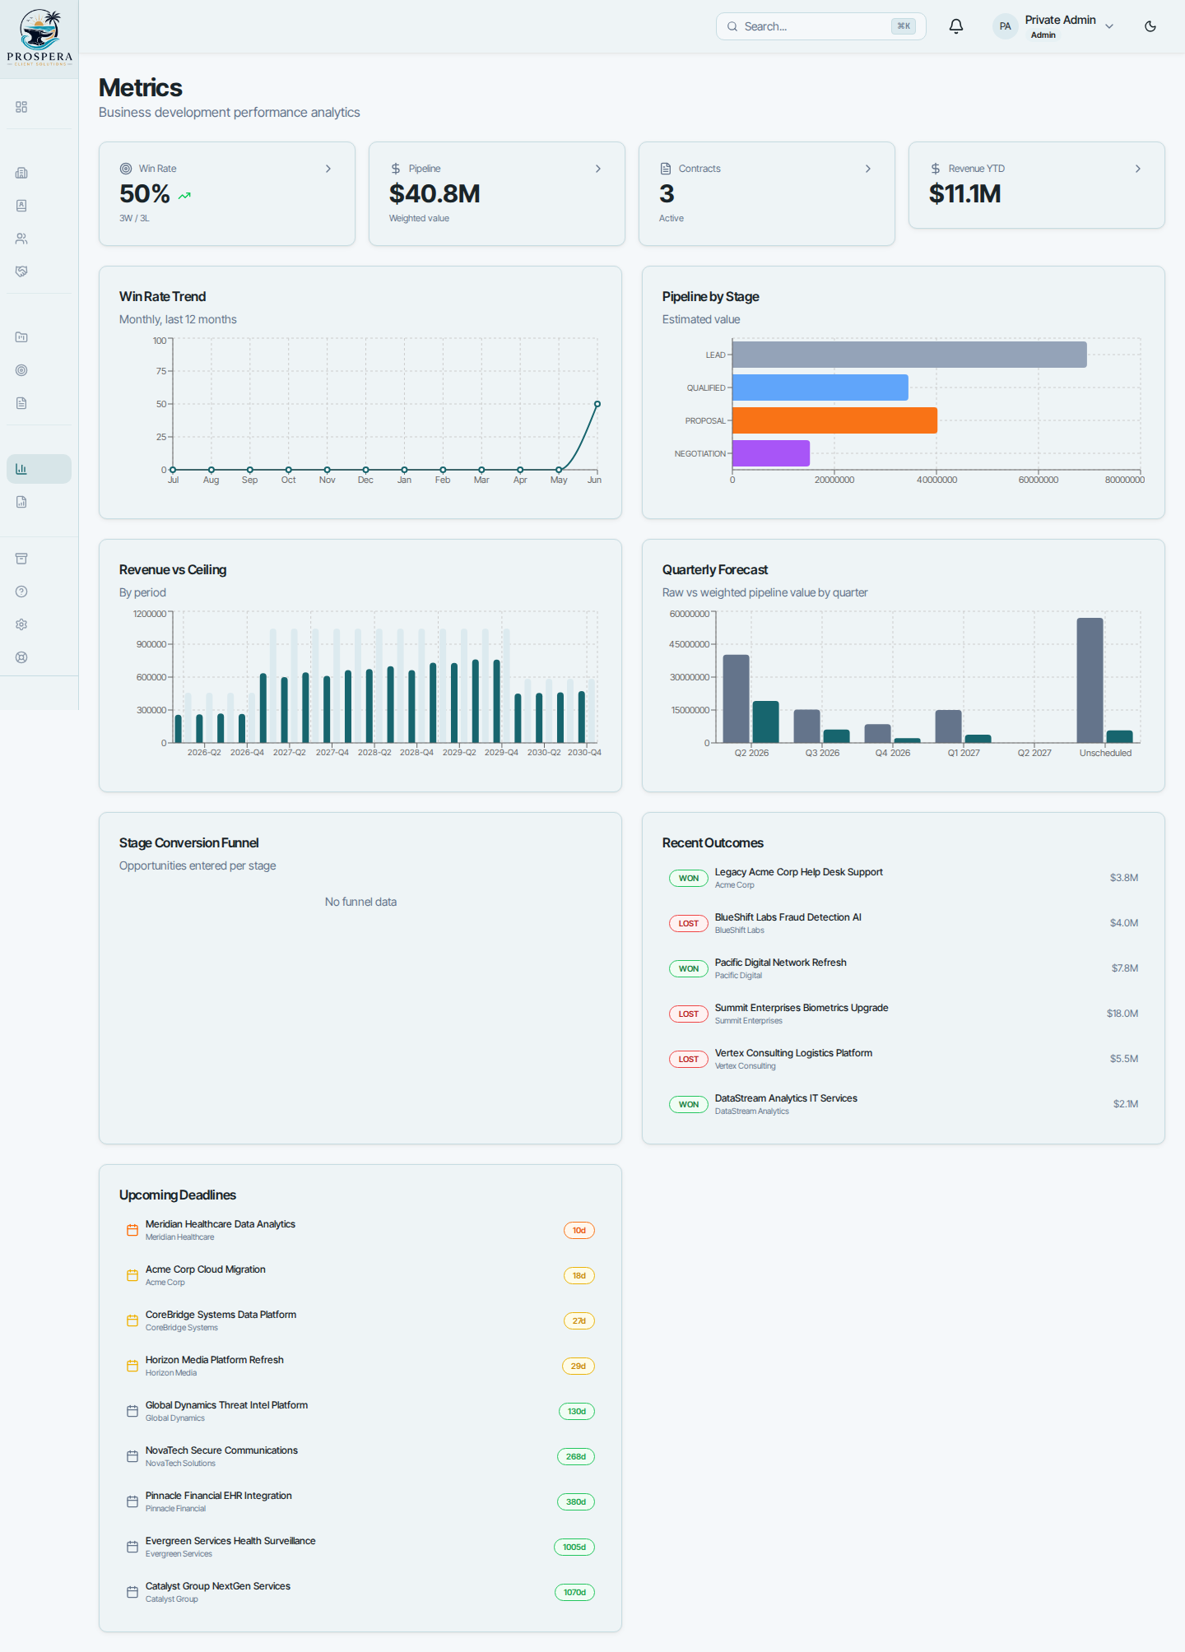
Task: Open Vertex Consulting Logistics Platform outcome
Action: (904, 1059)
